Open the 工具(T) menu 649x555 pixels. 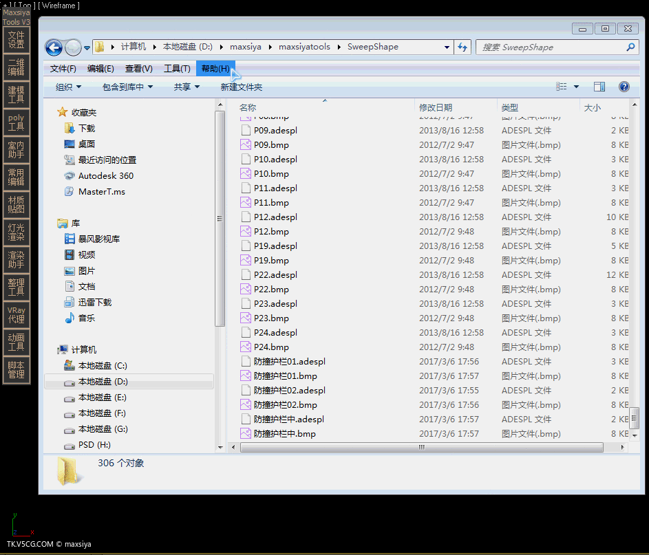coord(177,69)
